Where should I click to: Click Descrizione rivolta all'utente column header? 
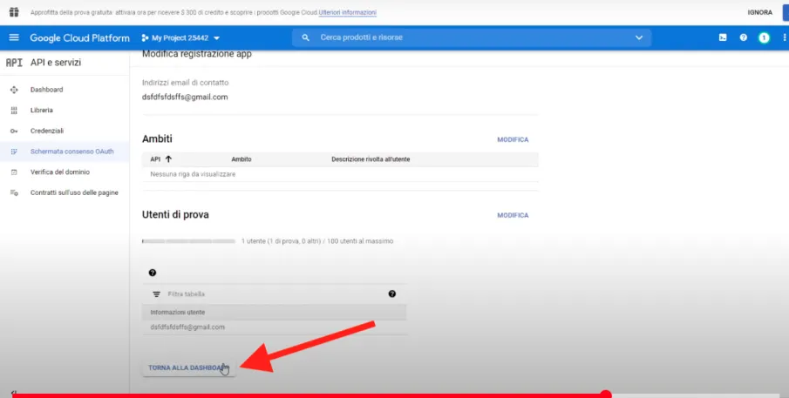[371, 159]
